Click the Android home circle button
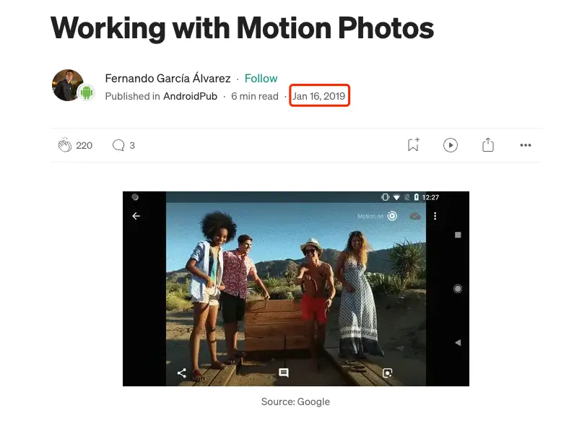The image size is (582, 421). [458, 288]
